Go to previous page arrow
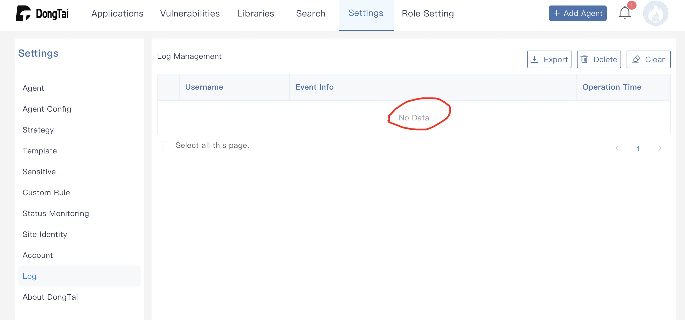The height and width of the screenshot is (320, 685). tap(617, 148)
